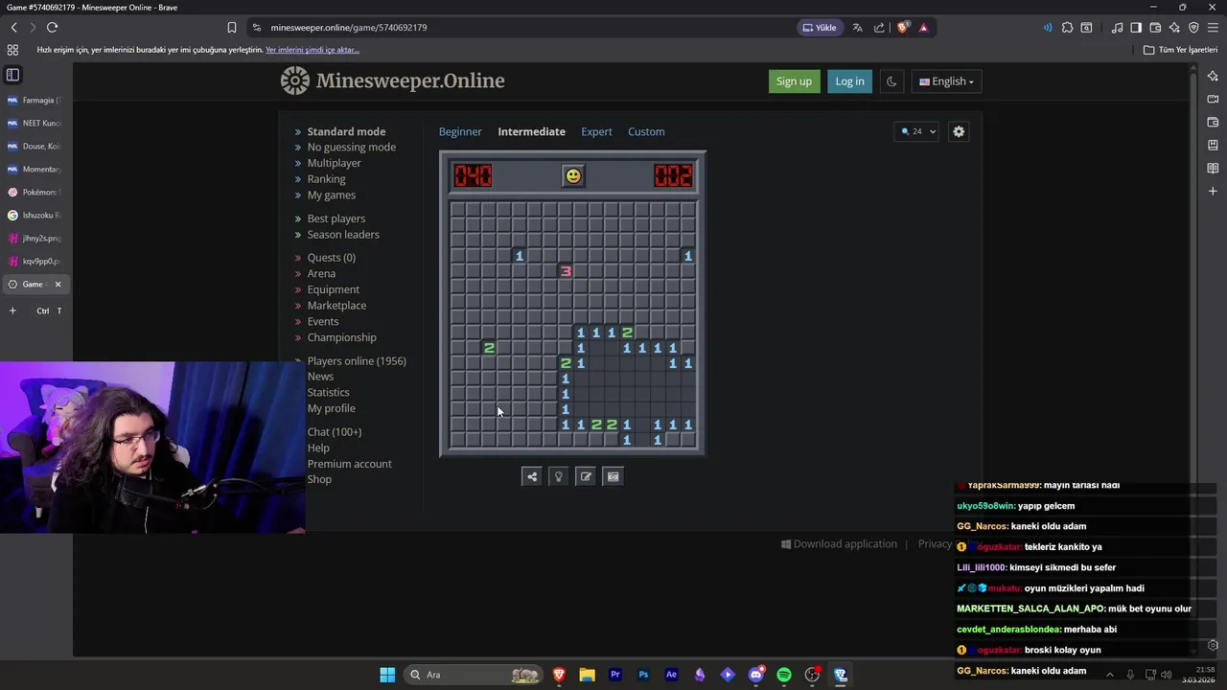1227x690 pixels.
Task: Select the Intermediate difficulty tab
Action: click(531, 131)
